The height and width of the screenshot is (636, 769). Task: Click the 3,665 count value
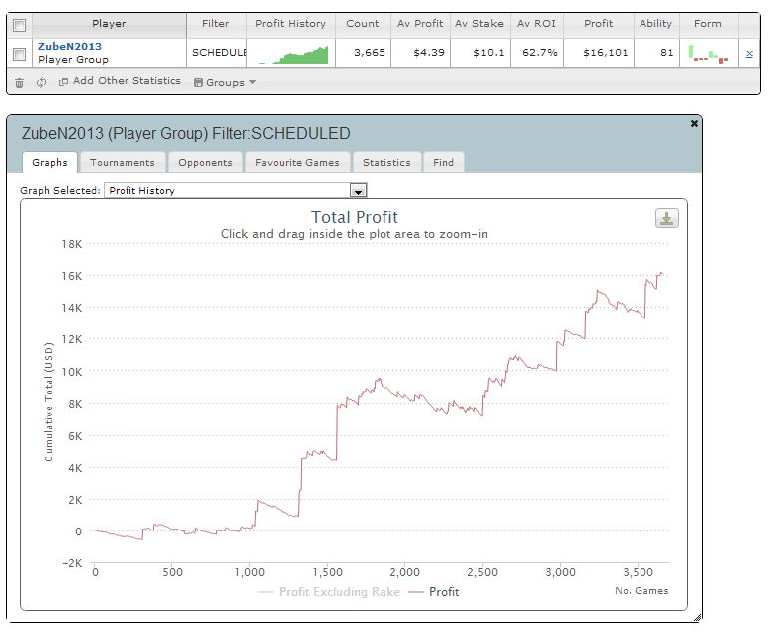coord(370,53)
